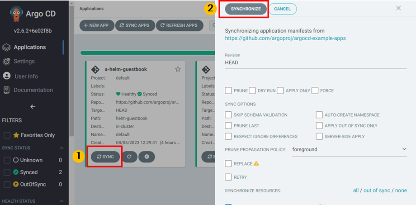Enable the Retry checkbox

[x=228, y=177]
